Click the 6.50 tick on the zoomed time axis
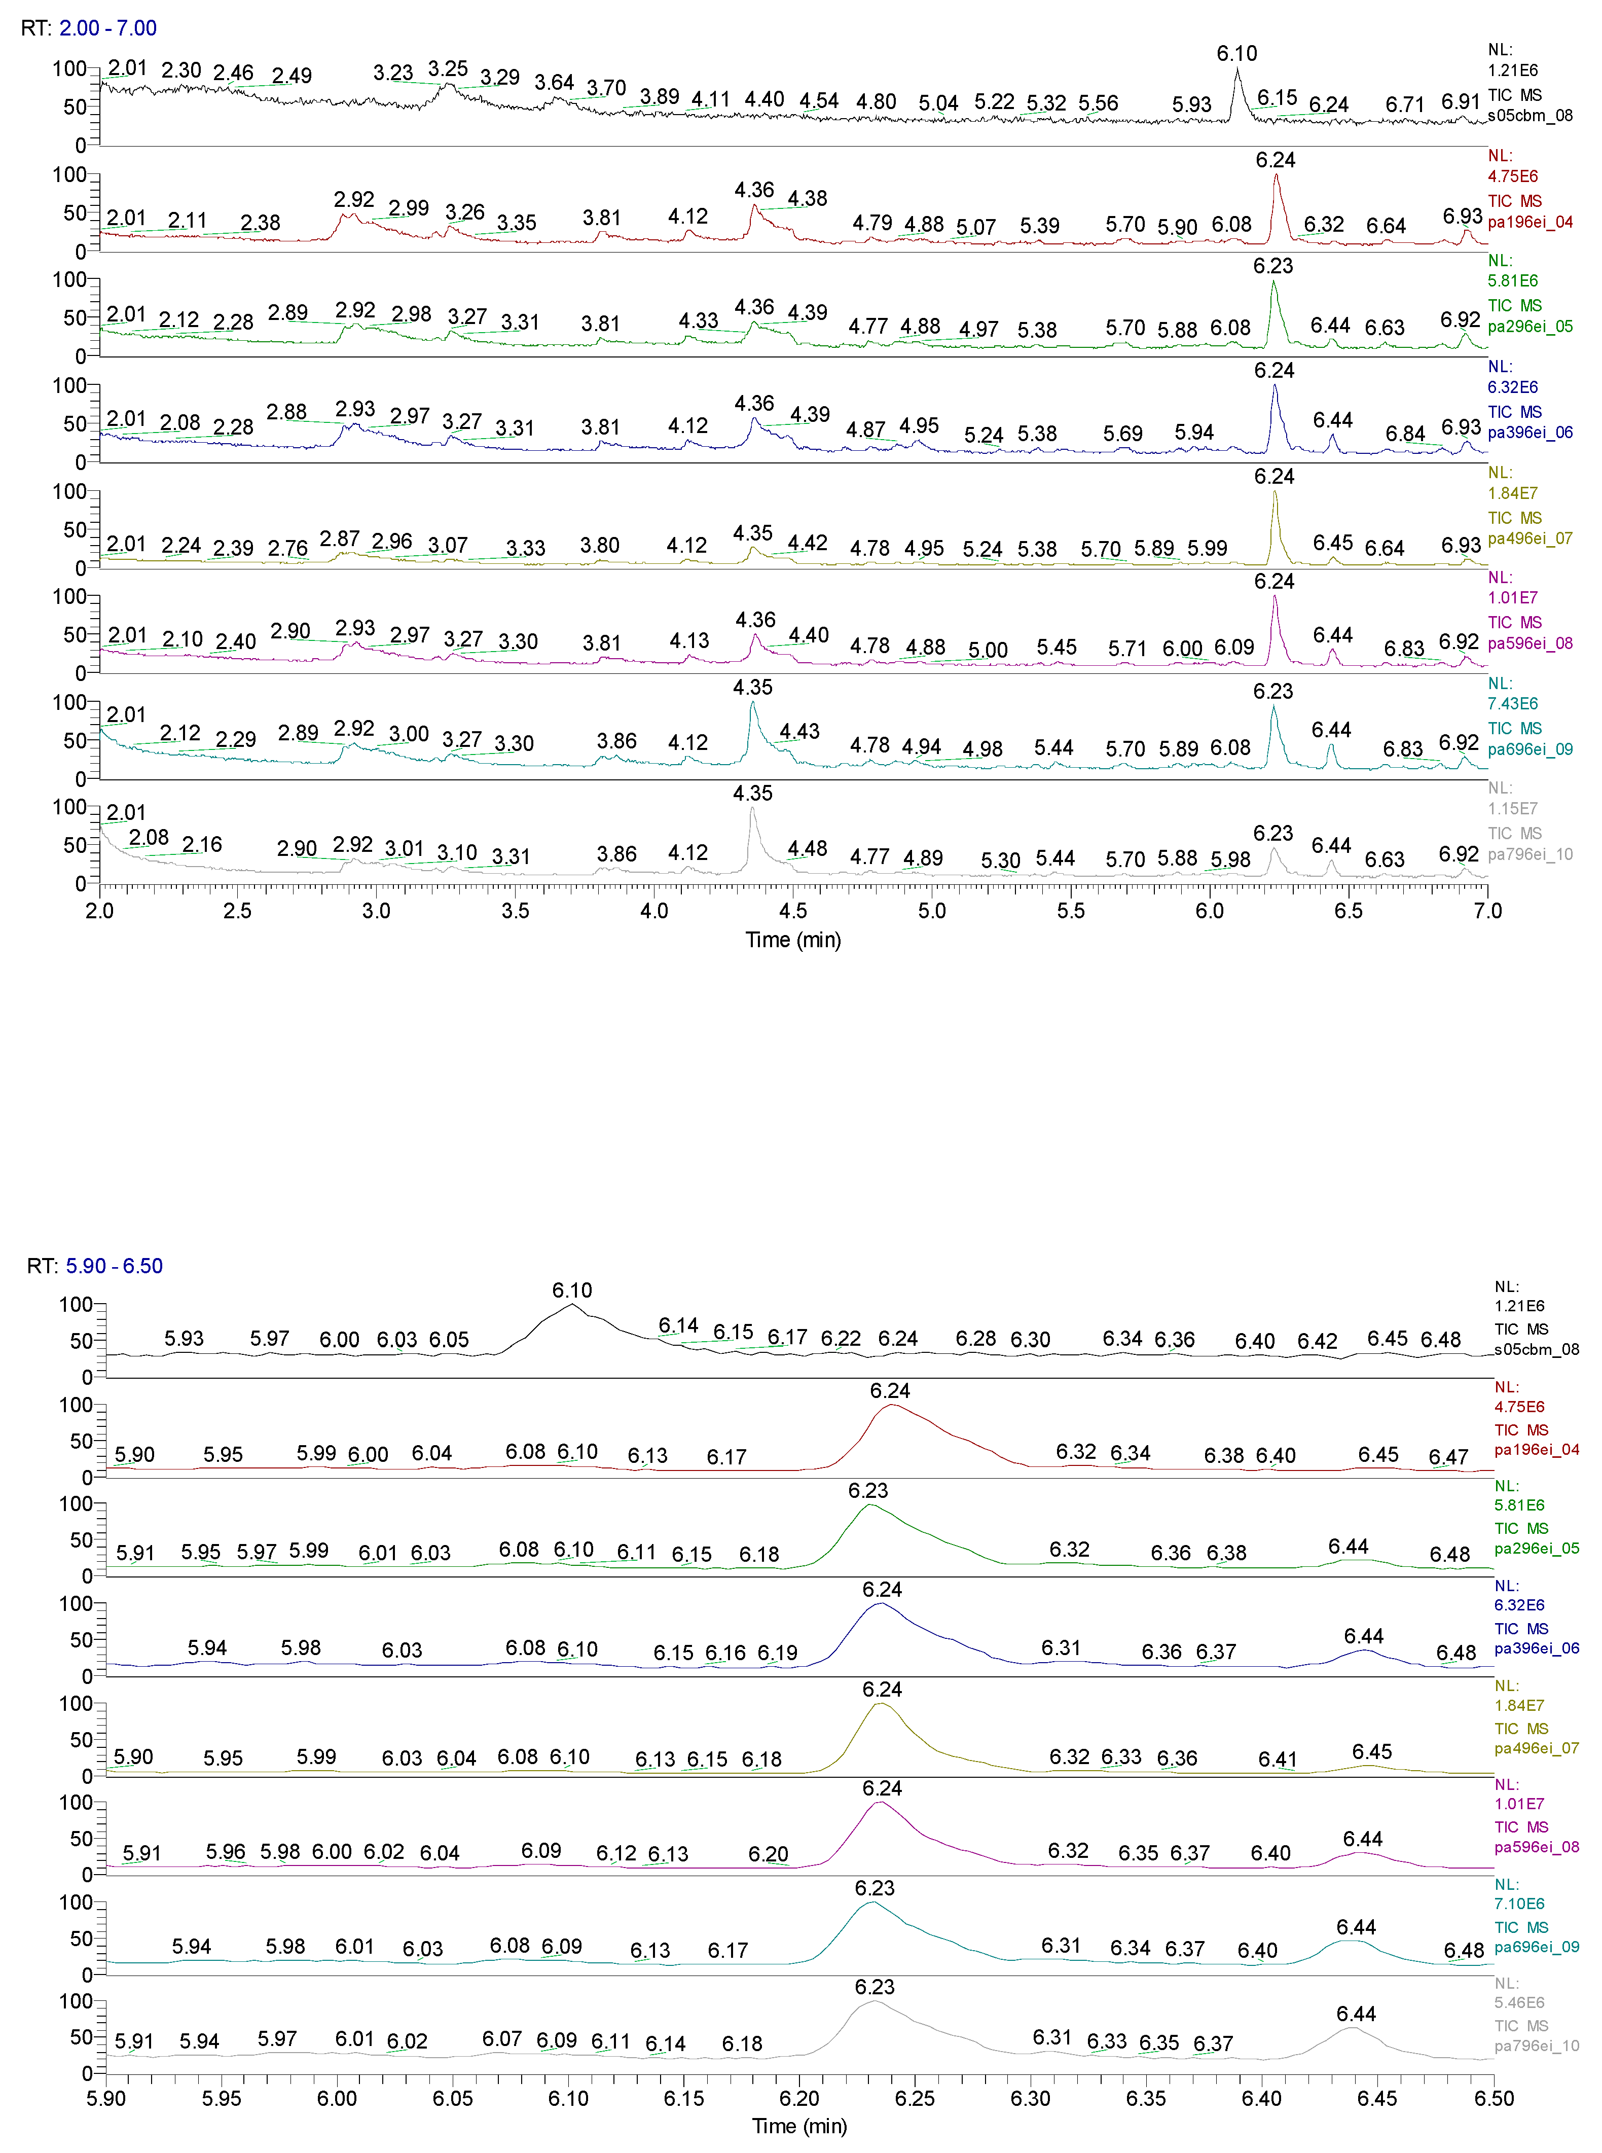Viewport: 1602px width, 2153px height. [1494, 2099]
